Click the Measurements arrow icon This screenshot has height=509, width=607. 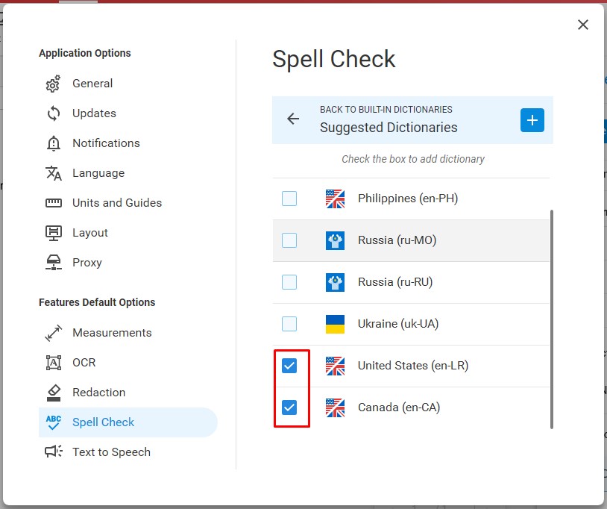click(54, 333)
